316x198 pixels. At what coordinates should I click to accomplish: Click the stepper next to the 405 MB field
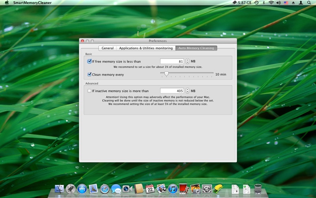[x=187, y=91]
